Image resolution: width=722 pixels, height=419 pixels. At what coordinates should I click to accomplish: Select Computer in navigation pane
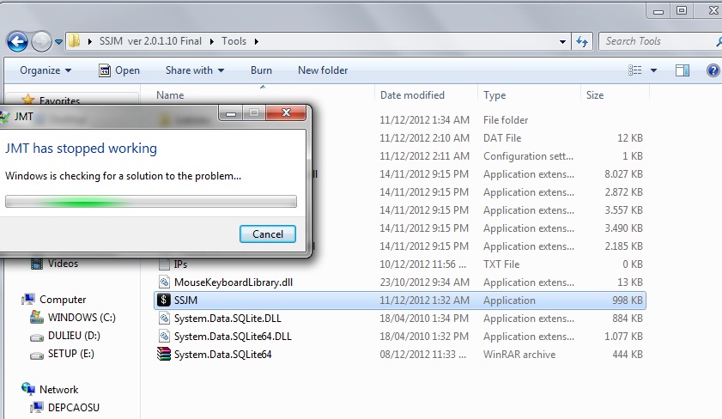click(x=63, y=300)
